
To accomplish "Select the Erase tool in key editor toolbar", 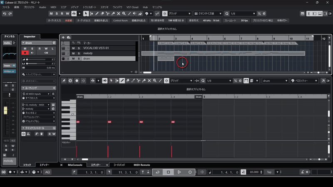I will 128,81.
